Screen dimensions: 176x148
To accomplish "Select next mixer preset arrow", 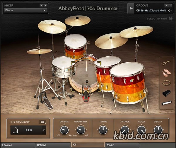I will tap(45, 6).
